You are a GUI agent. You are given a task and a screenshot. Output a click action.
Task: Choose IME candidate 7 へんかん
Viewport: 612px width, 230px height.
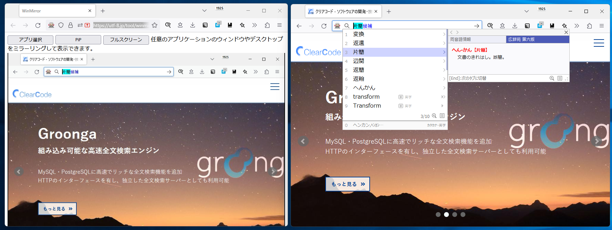click(395, 88)
